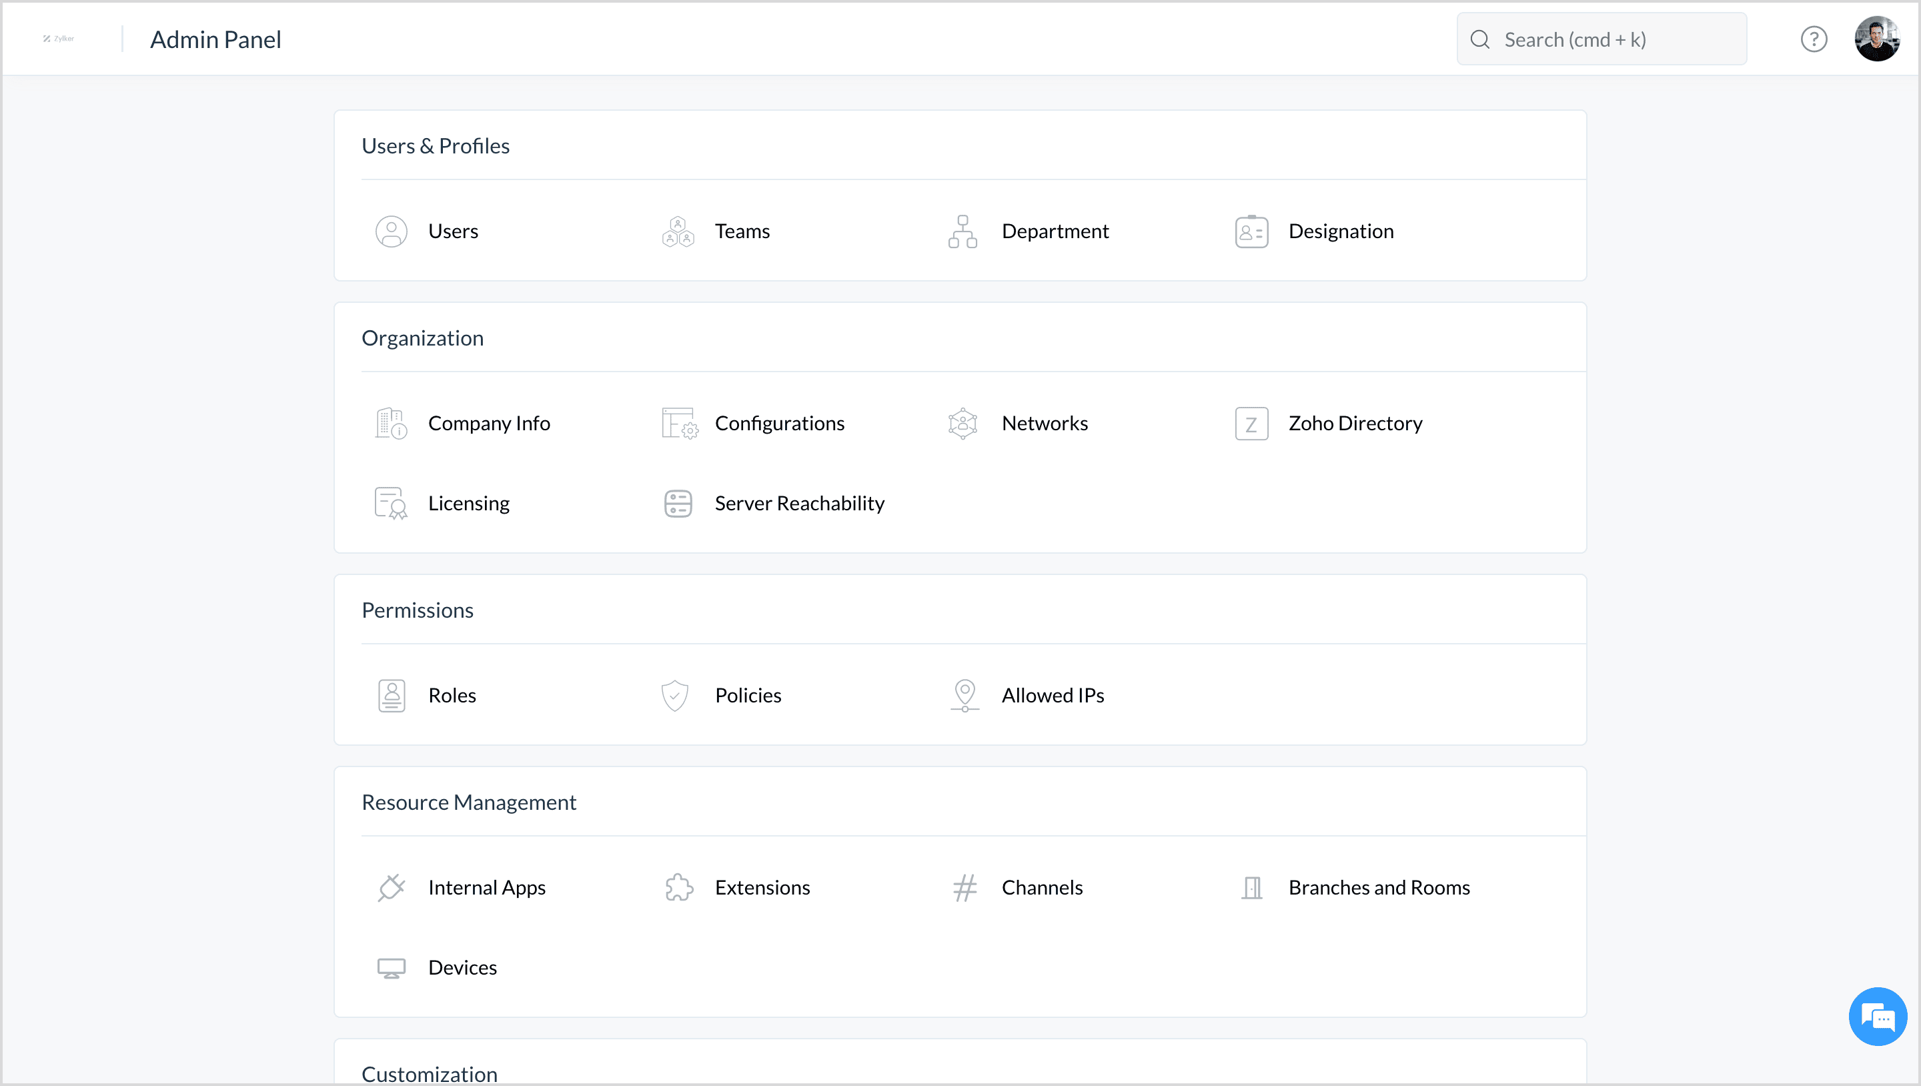Click the Users profile icon

point(391,231)
